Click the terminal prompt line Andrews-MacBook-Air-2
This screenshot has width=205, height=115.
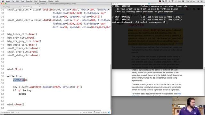click(x=139, y=22)
